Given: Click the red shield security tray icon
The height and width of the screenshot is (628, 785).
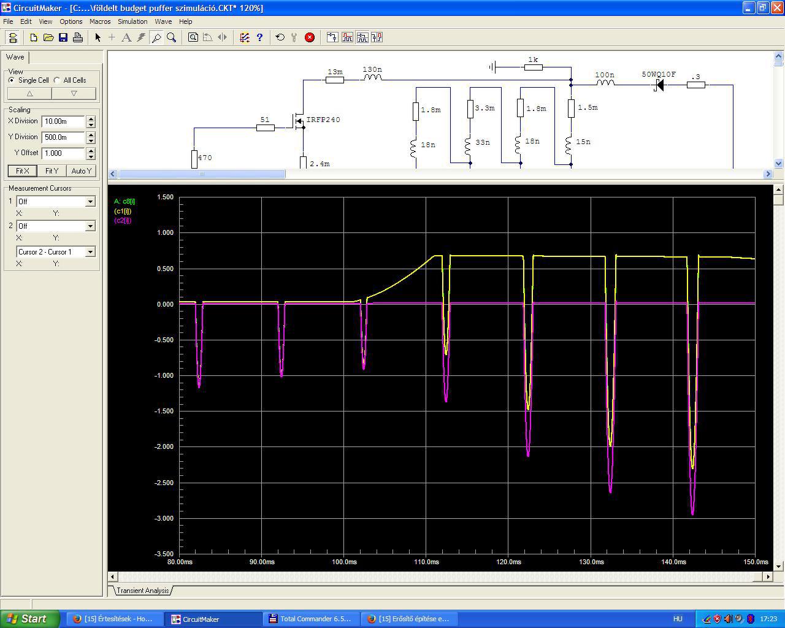Looking at the screenshot, I should (x=717, y=619).
